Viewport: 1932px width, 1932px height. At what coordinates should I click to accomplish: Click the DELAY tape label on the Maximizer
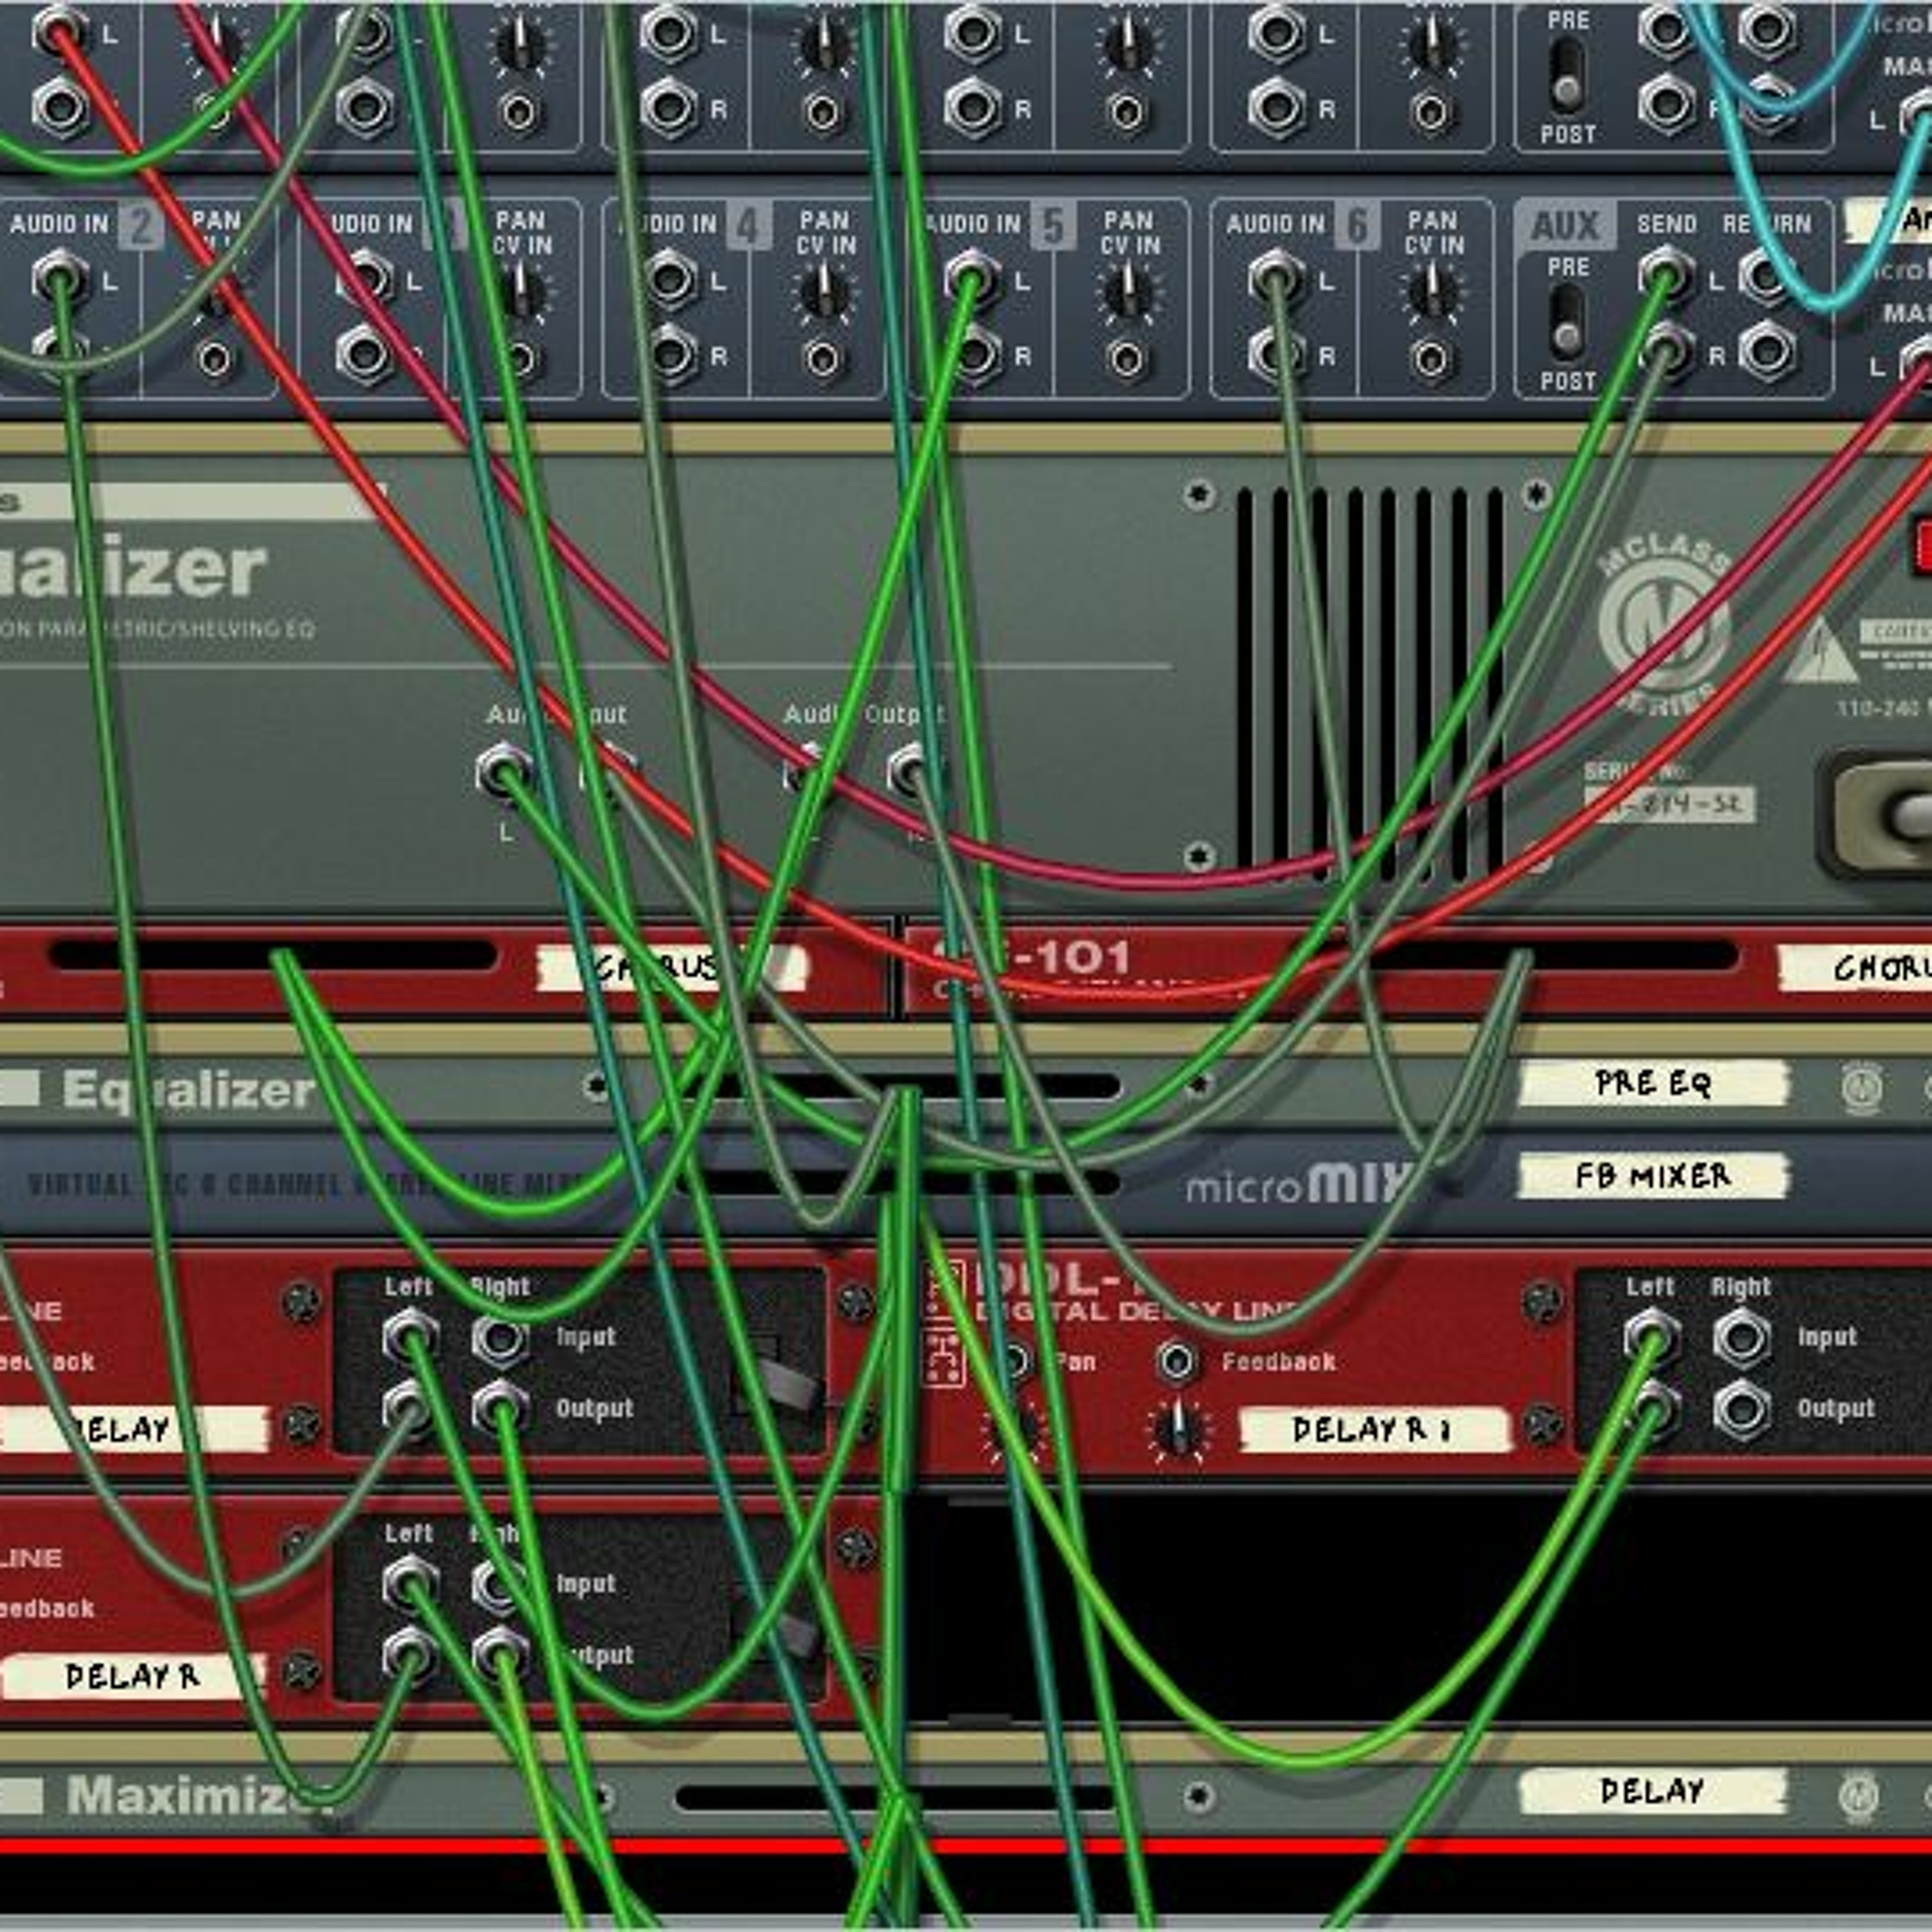pos(1653,1791)
